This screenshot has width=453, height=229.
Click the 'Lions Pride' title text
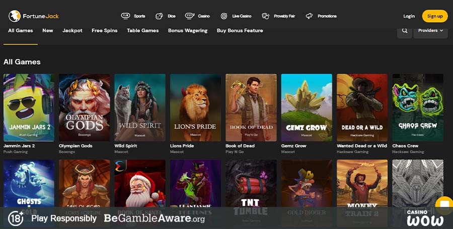(182, 146)
